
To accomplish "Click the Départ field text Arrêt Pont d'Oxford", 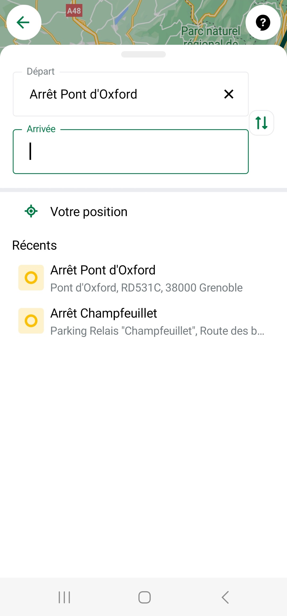I will (83, 94).
